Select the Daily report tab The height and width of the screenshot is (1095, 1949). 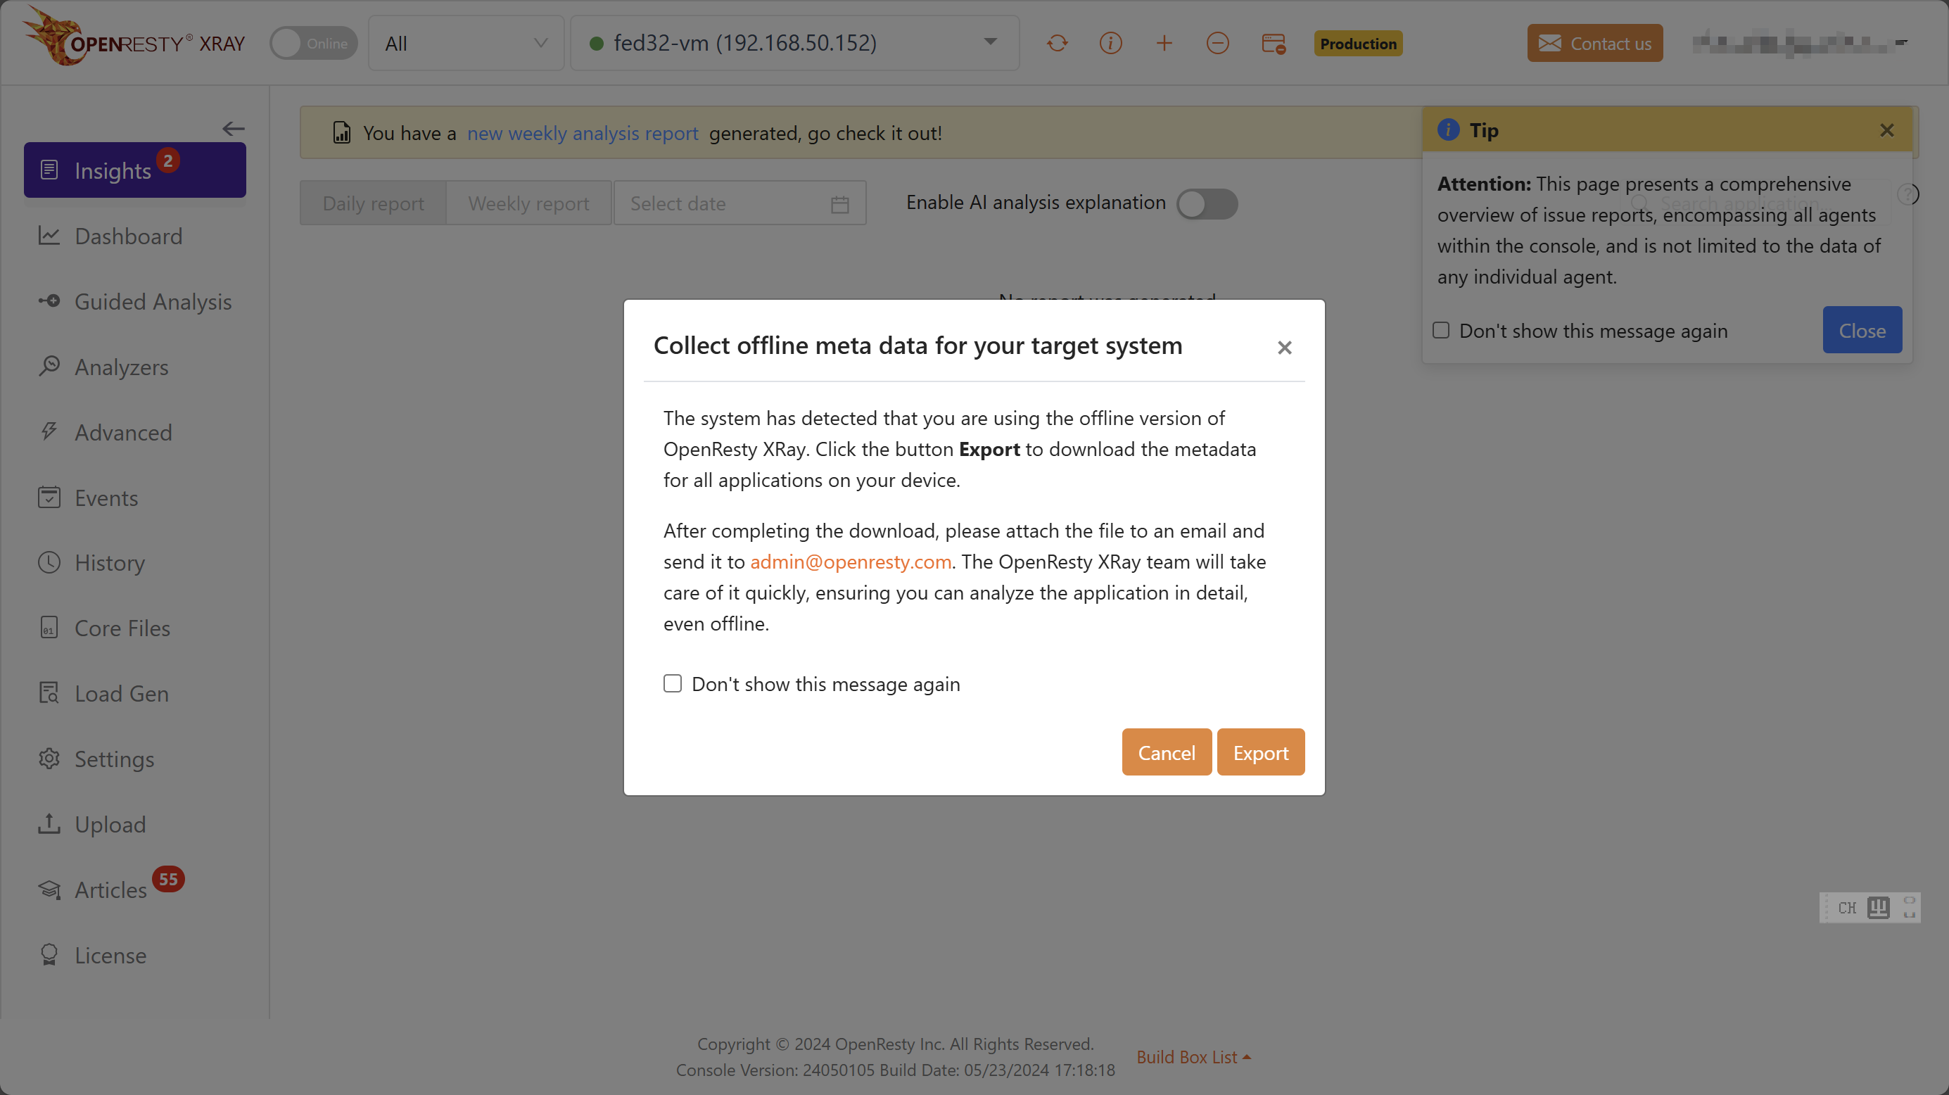[372, 203]
